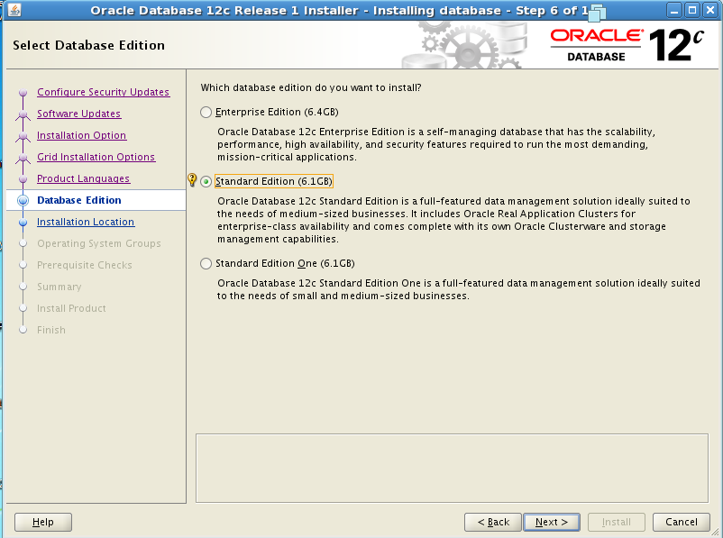The height and width of the screenshot is (538, 723).
Task: Click the Grid Installation Options step bullet
Action: (x=23, y=157)
